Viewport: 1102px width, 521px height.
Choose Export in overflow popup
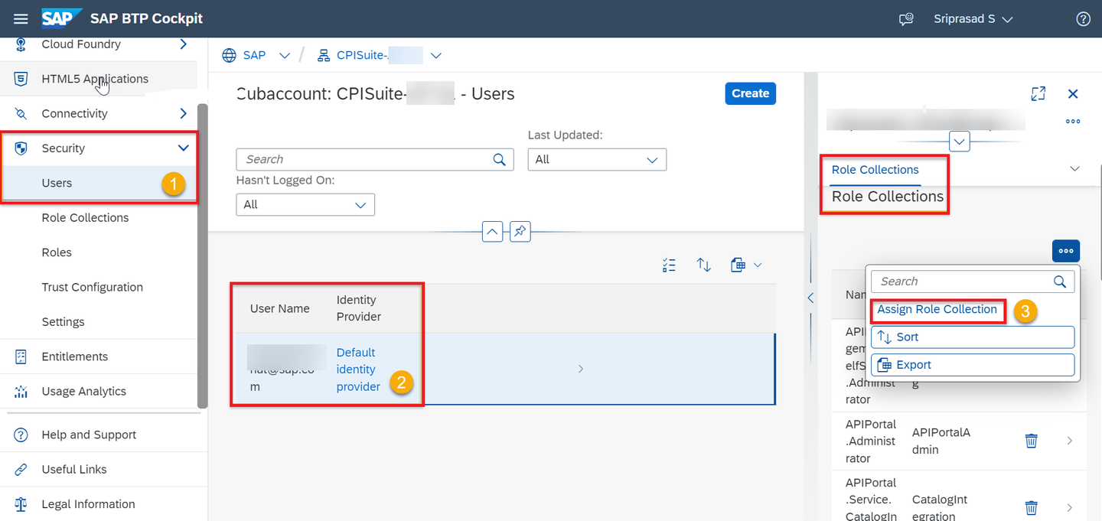click(x=973, y=365)
